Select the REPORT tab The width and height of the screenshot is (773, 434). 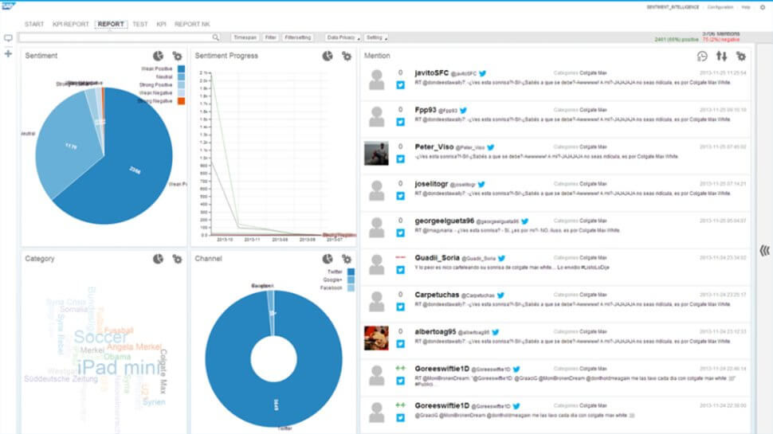111,24
